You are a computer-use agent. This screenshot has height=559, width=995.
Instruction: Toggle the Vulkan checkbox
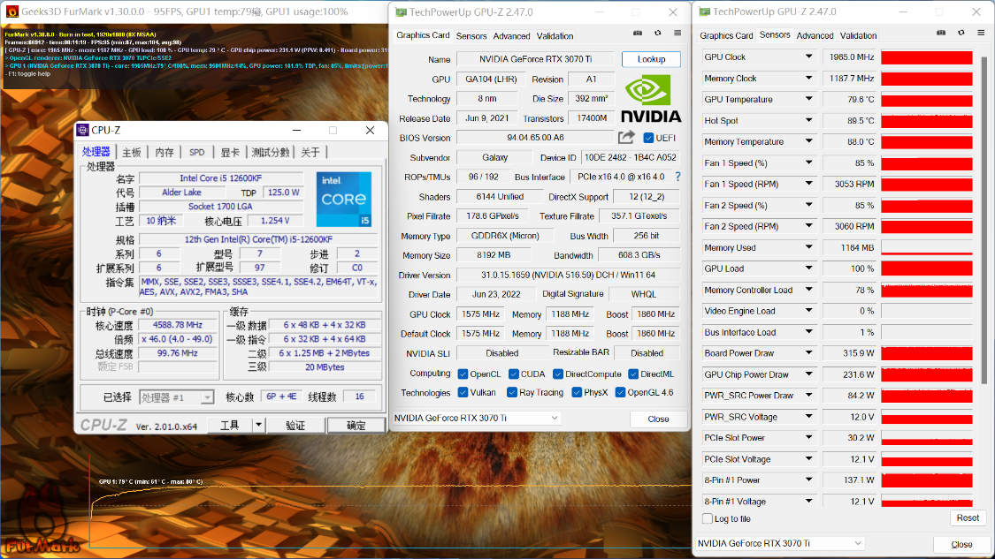pos(463,392)
